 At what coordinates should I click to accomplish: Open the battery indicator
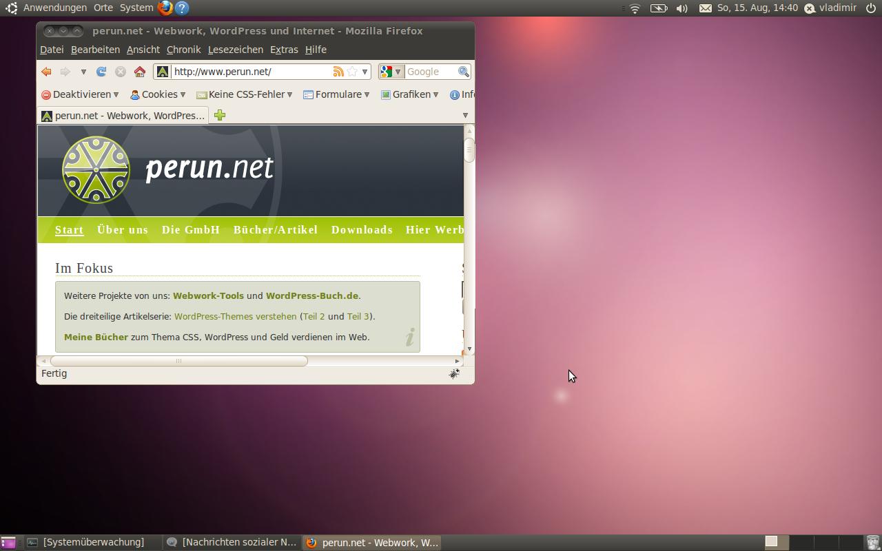coord(659,8)
